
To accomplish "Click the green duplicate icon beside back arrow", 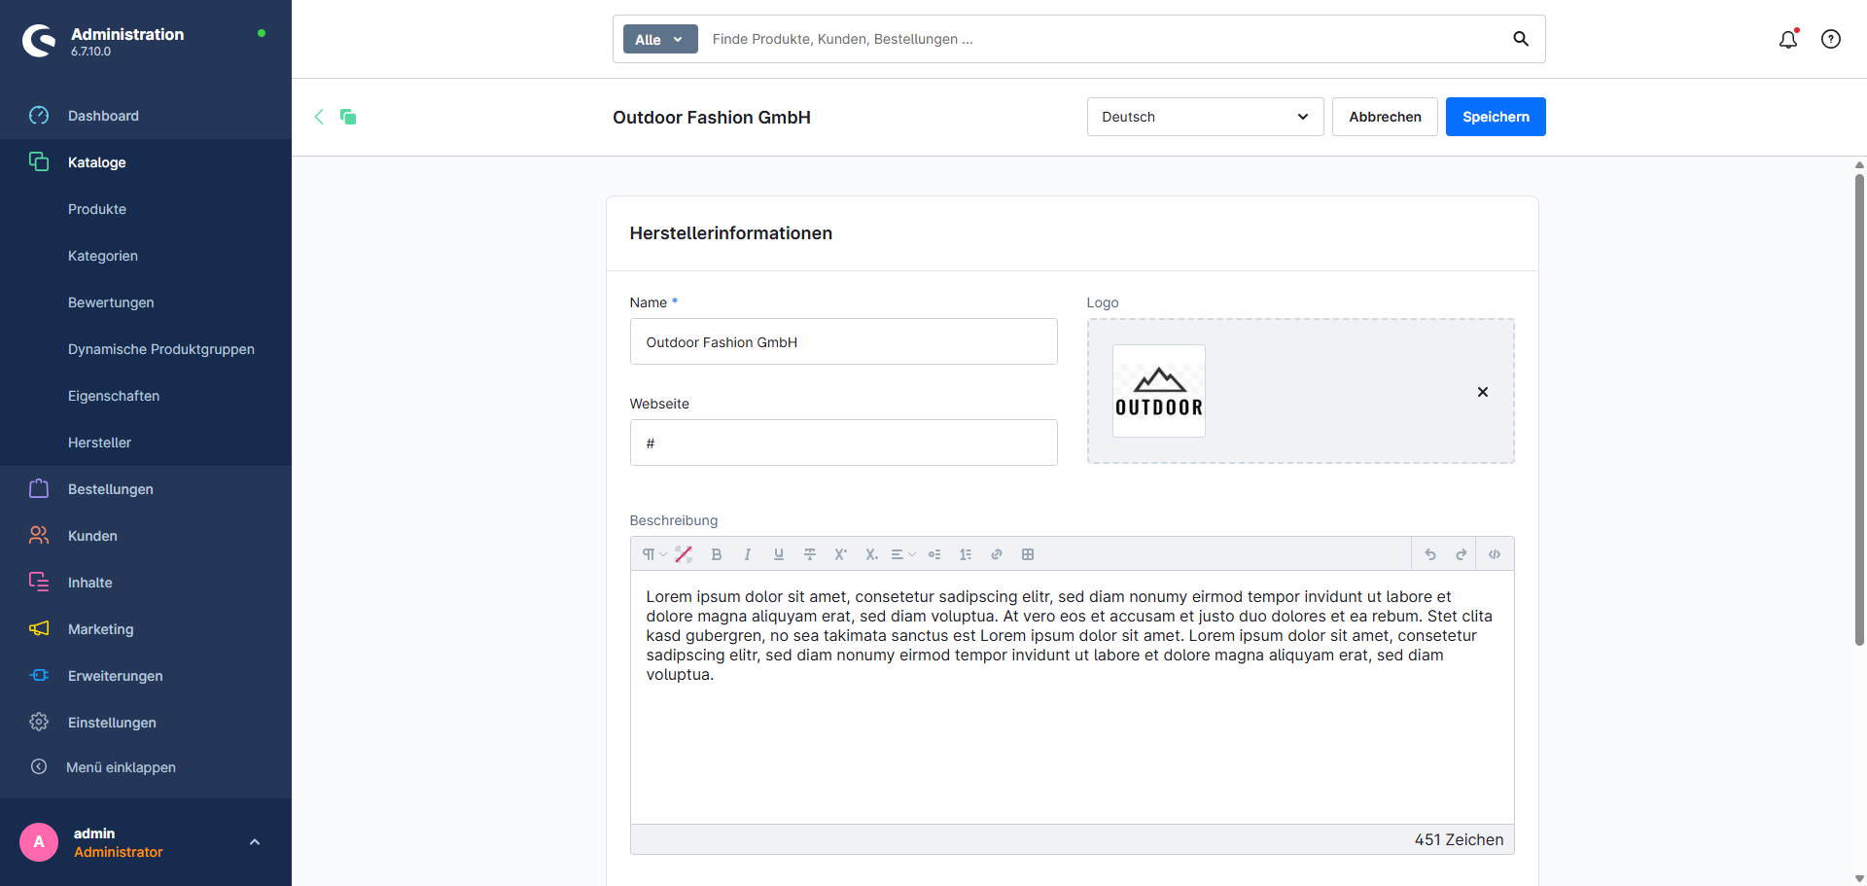I will tap(348, 117).
